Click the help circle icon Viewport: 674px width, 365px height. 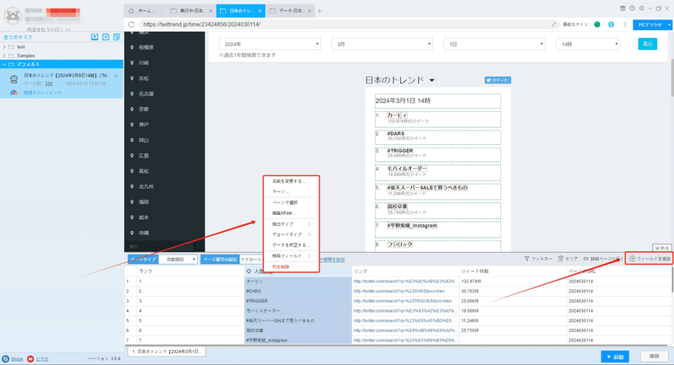click(633, 8)
